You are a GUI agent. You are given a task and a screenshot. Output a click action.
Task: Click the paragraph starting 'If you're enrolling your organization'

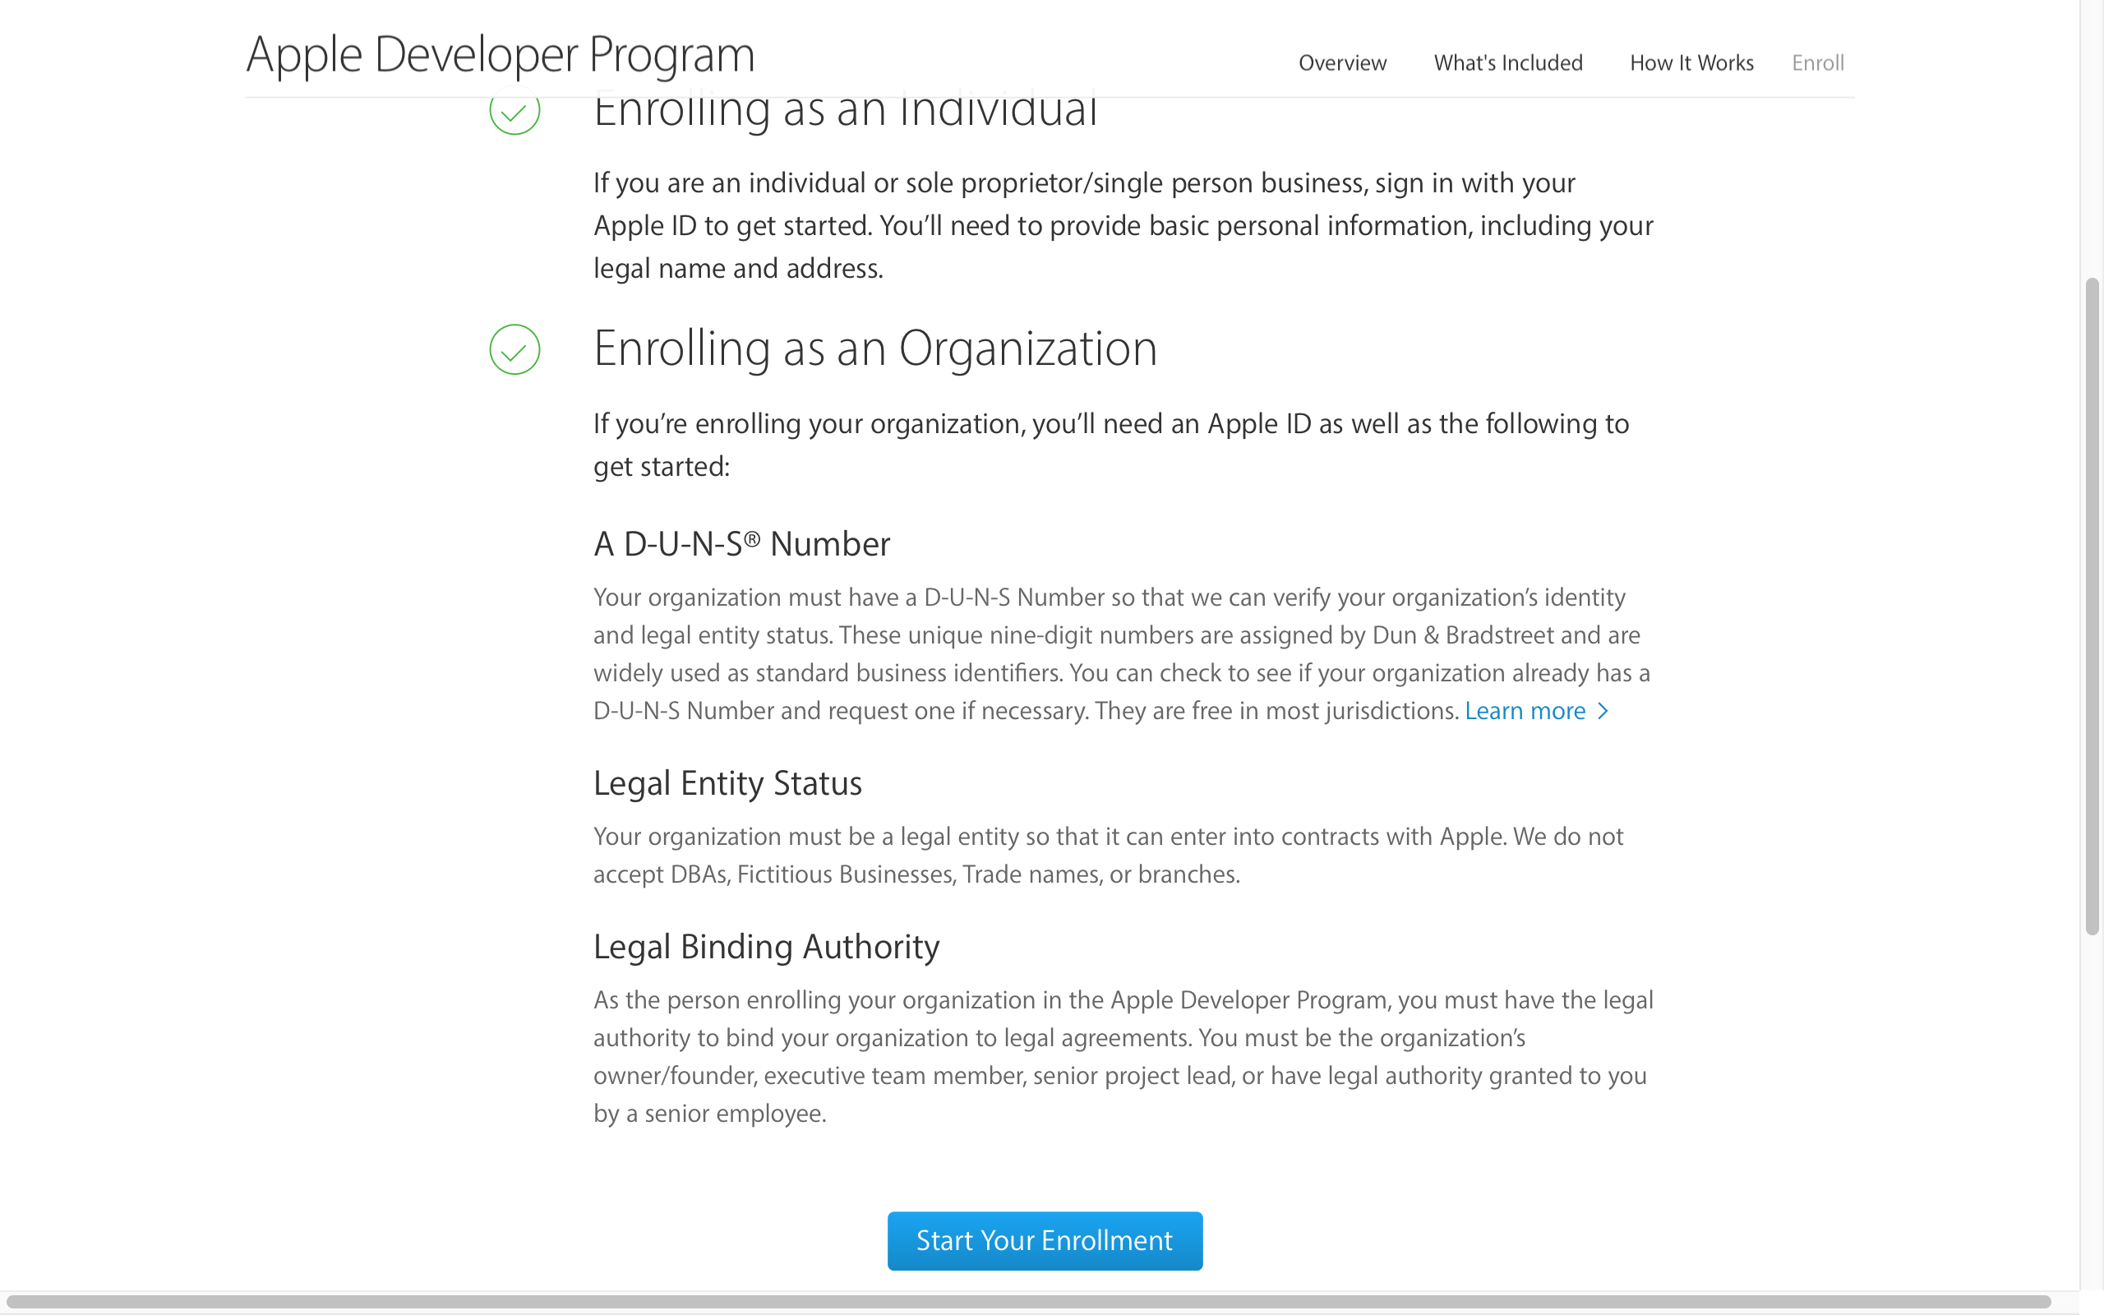tap(1111, 445)
